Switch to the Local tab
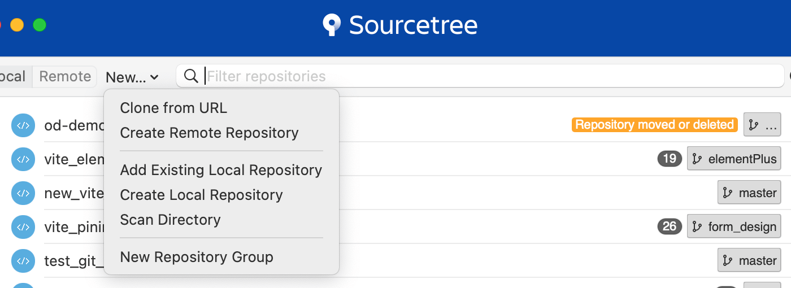The height and width of the screenshot is (288, 791). click(x=14, y=76)
